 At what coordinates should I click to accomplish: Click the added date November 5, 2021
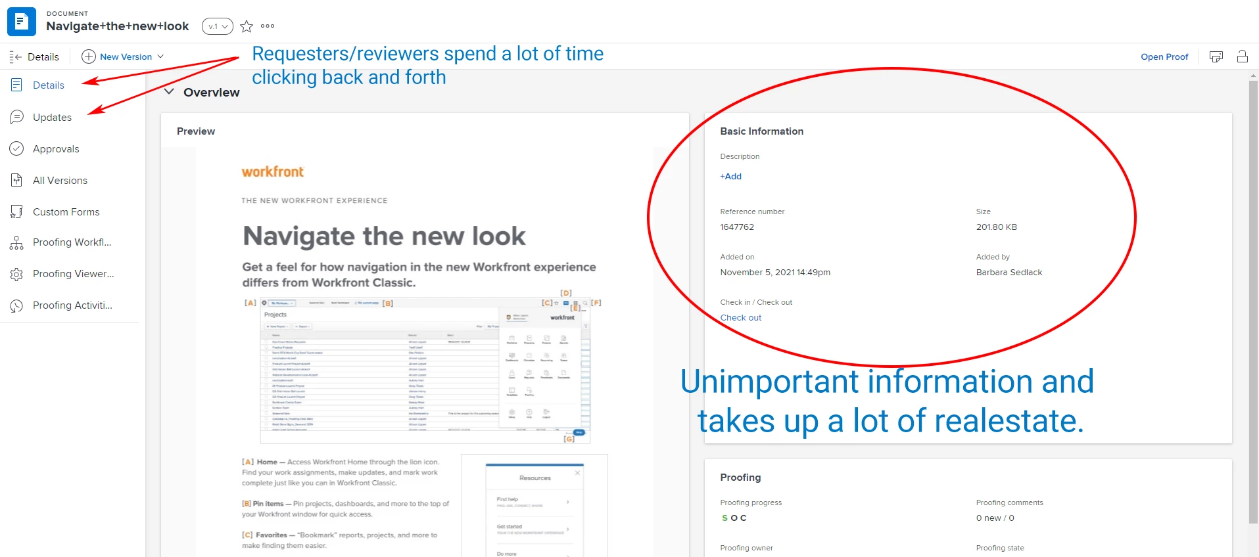point(775,273)
